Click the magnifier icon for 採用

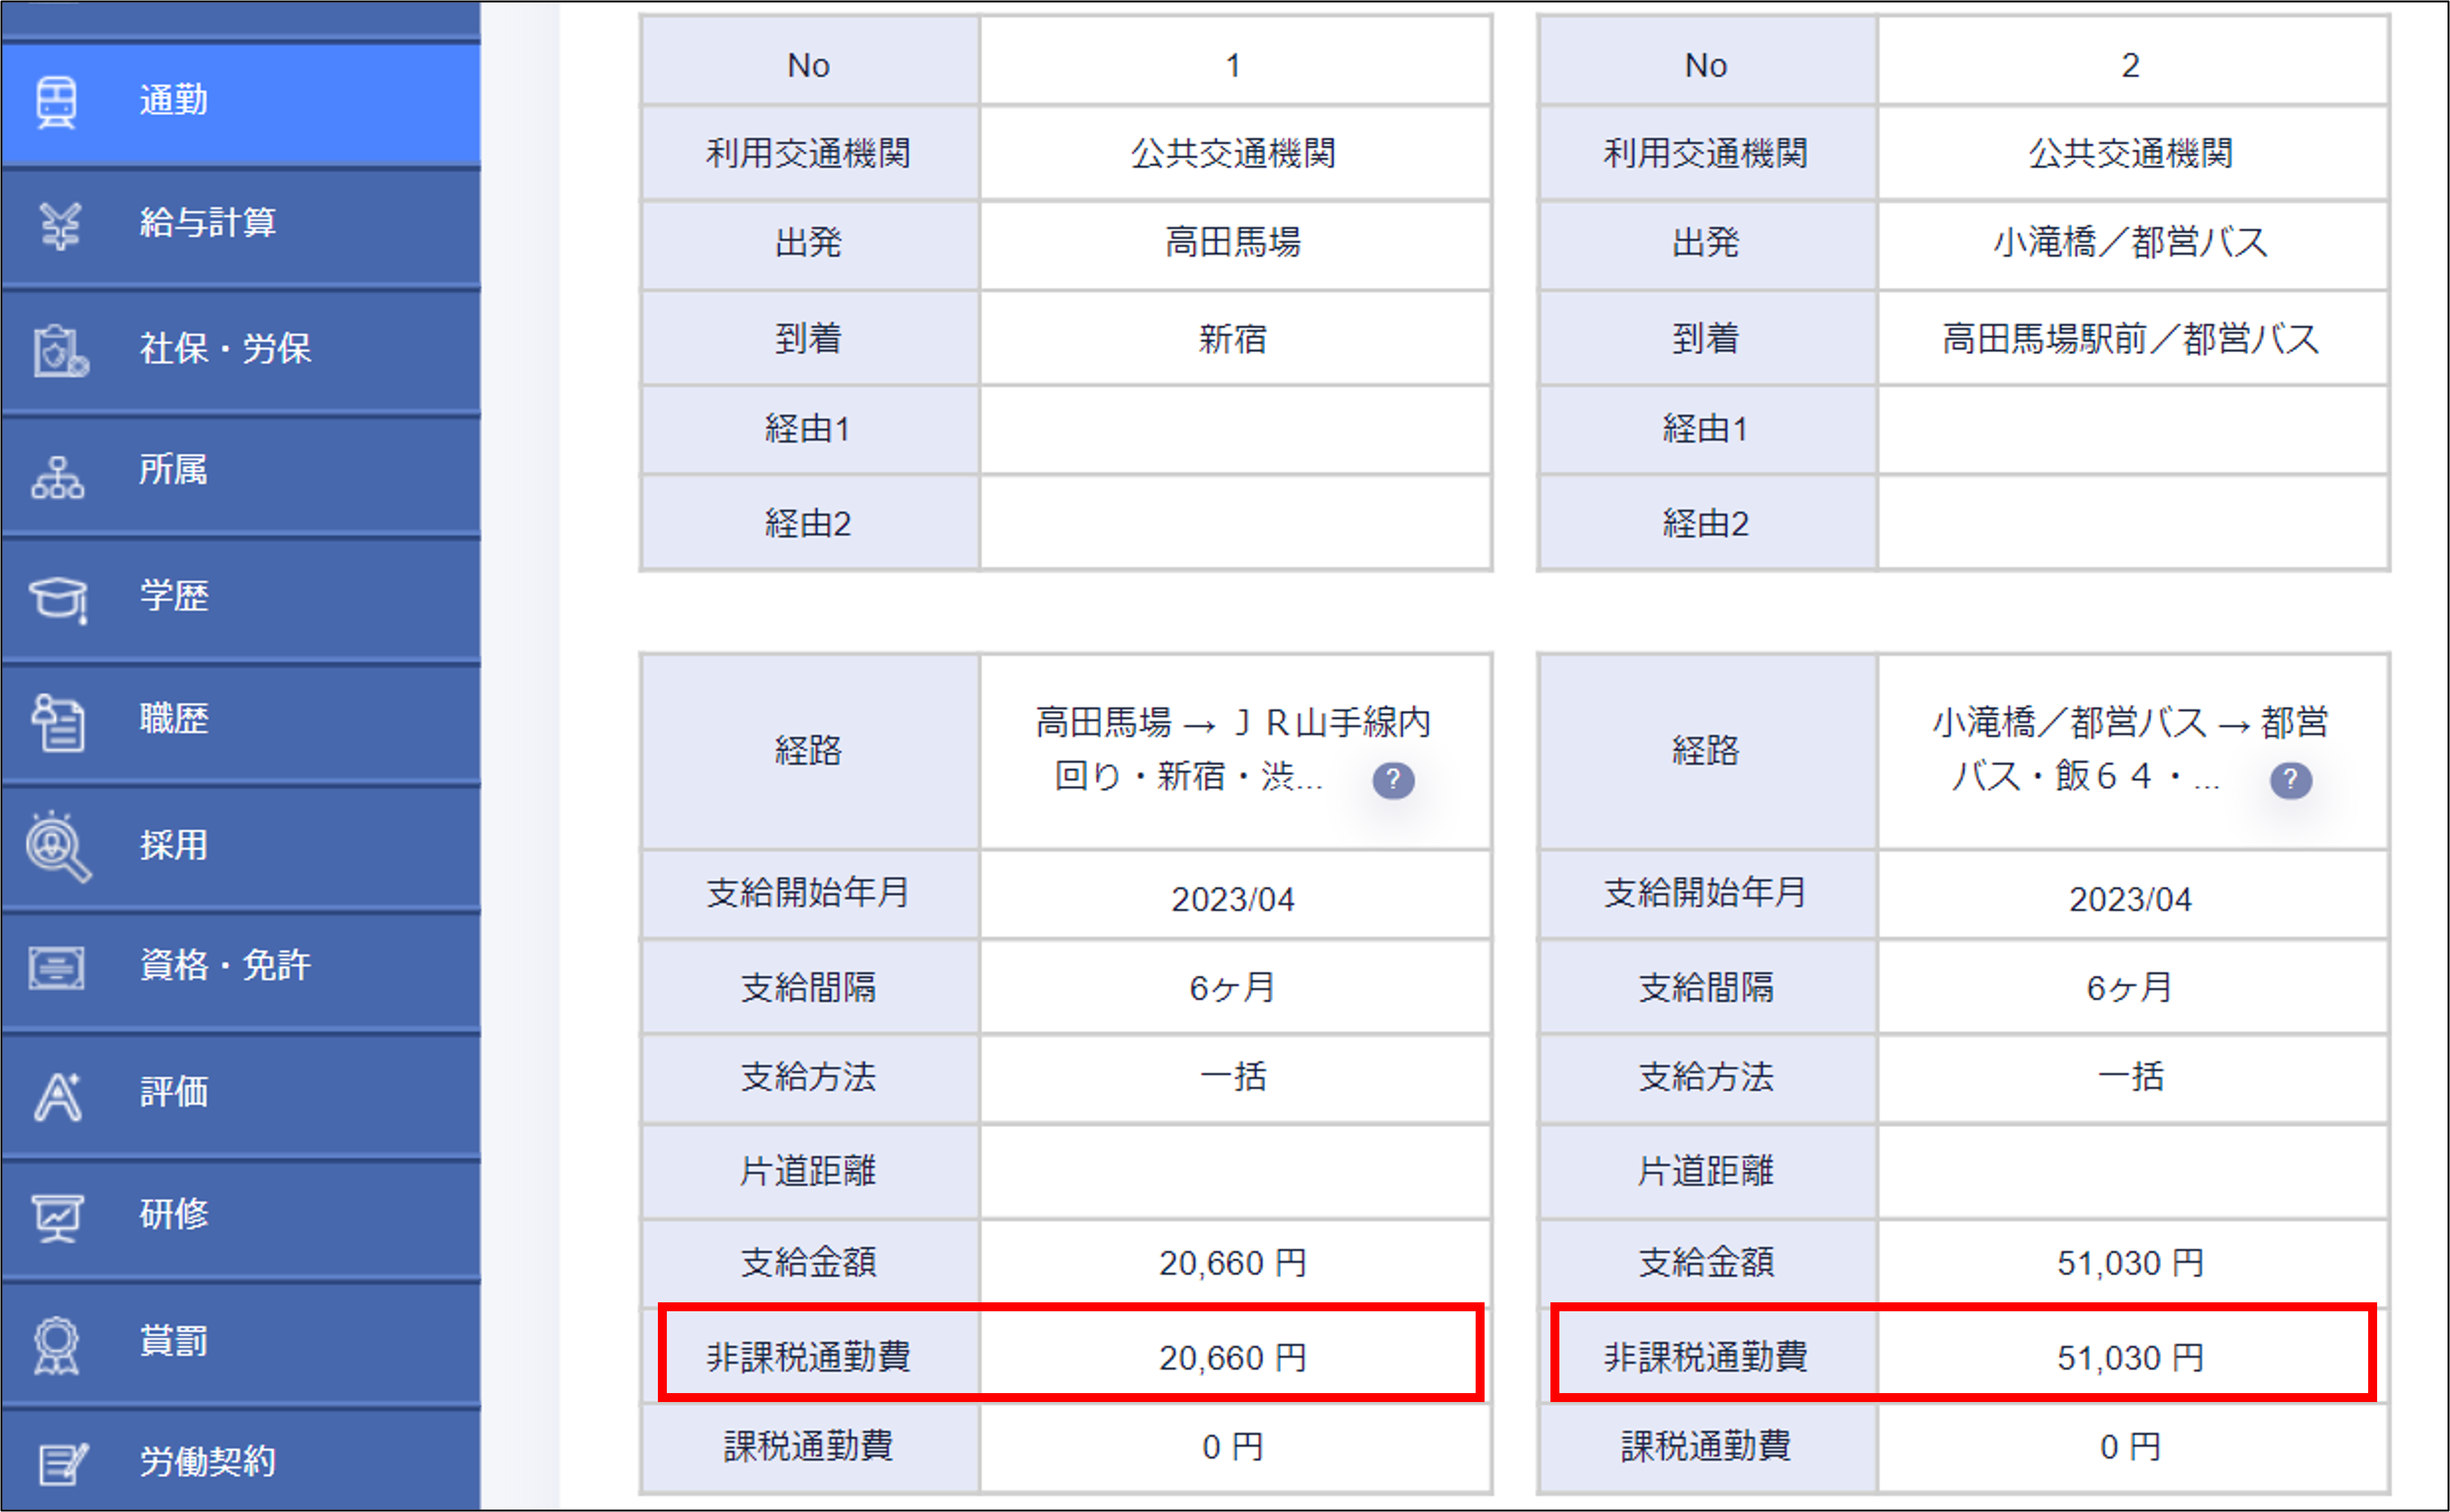click(x=58, y=846)
